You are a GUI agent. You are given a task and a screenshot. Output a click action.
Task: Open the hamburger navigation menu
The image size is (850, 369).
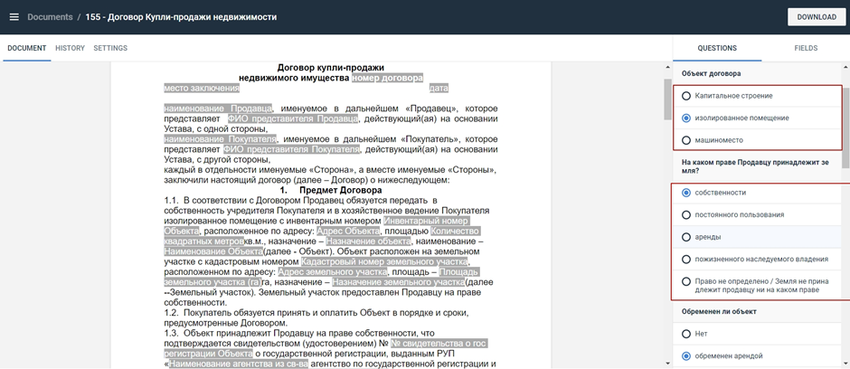point(14,17)
